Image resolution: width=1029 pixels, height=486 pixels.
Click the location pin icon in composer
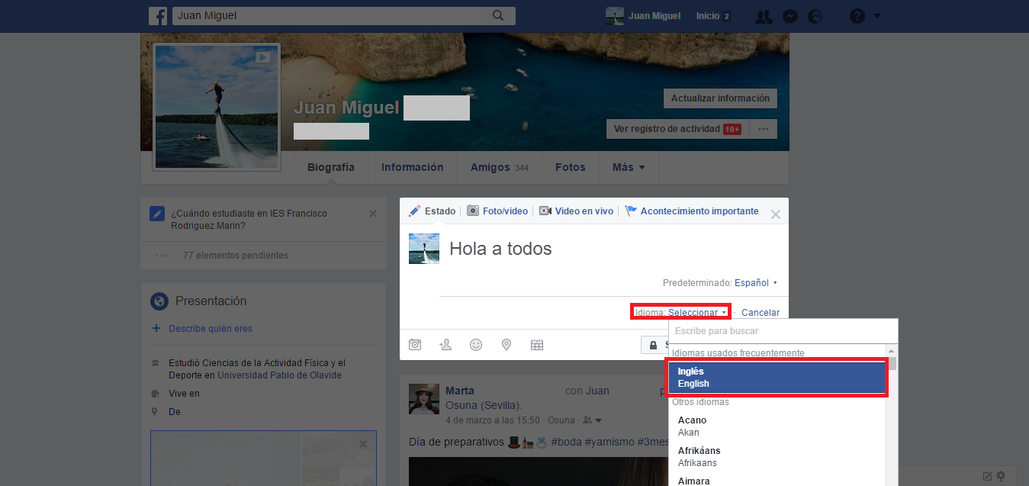click(506, 345)
